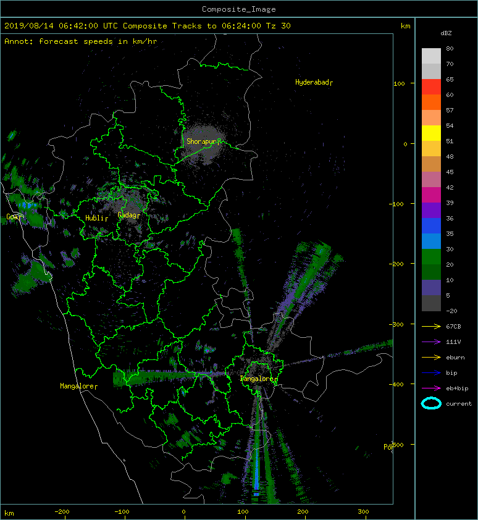The height and width of the screenshot is (520, 478).
Task: Click the 'Composite_Image' title text
Action: 239,9
